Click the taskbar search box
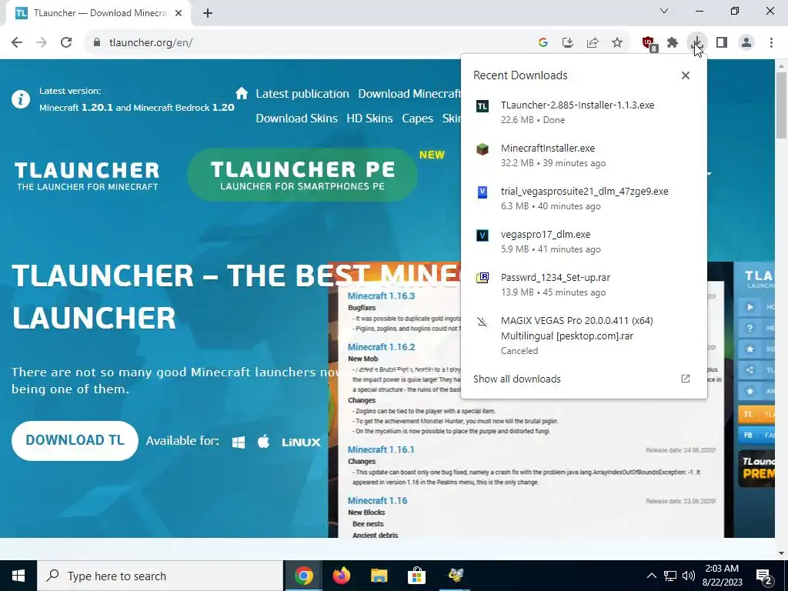Viewport: 788px width, 591px height. coord(160,576)
